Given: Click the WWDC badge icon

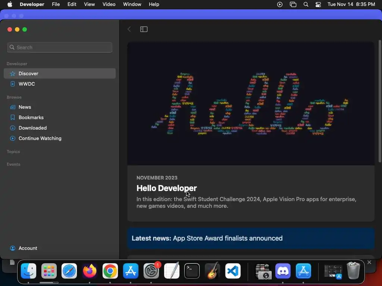Looking at the screenshot, I should coord(13,84).
